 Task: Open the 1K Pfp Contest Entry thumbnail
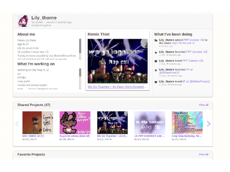coord(150,123)
